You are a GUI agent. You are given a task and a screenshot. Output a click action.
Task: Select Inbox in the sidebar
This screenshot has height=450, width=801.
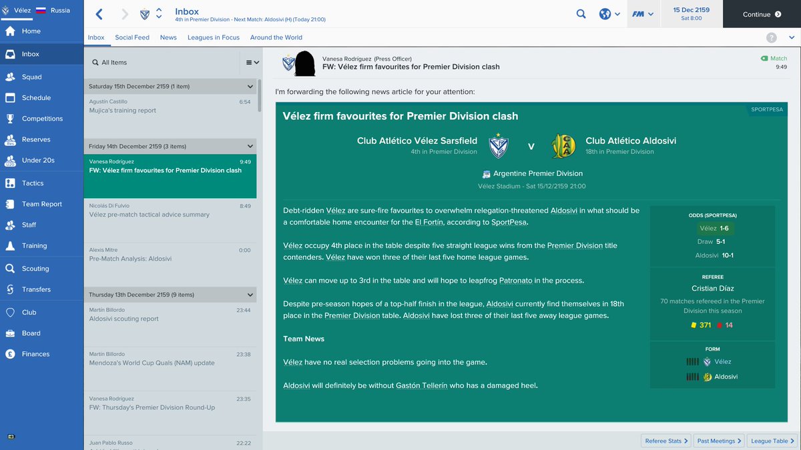coord(41,54)
